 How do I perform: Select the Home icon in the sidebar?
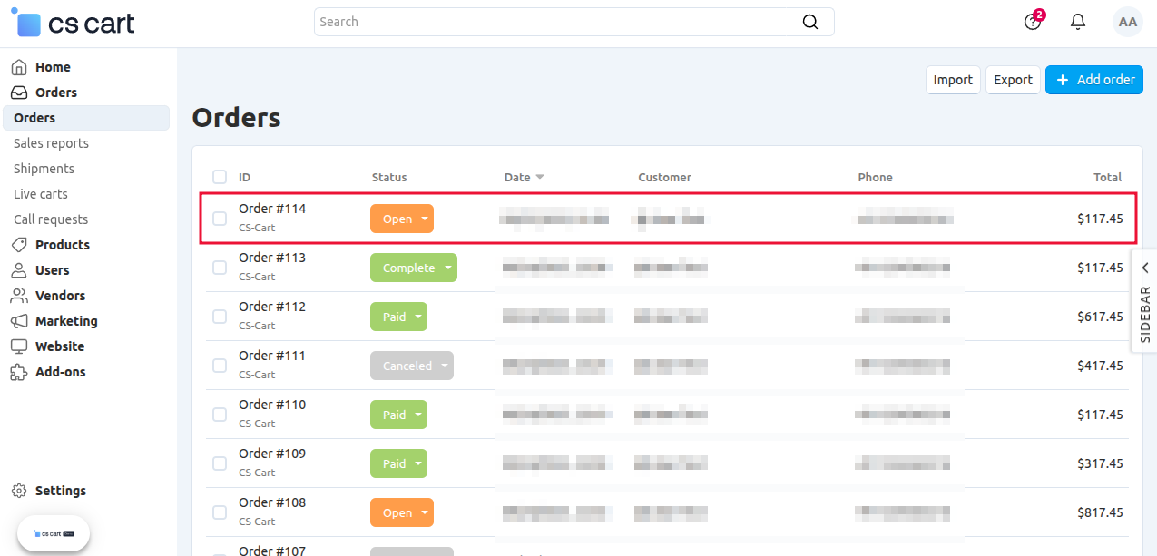pos(20,66)
